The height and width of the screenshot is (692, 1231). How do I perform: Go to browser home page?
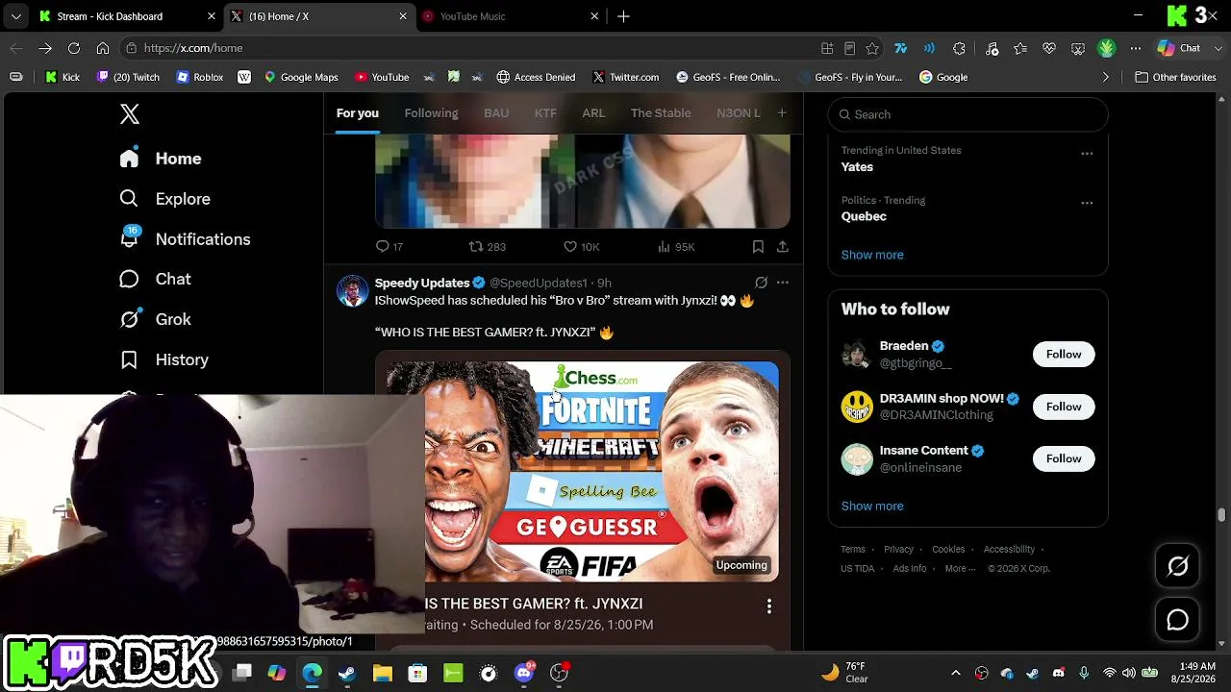tap(103, 48)
